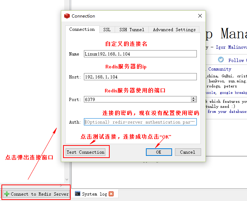This screenshot has width=247, height=201.
Task: Focus the Auth password field
Action: coord(140,122)
